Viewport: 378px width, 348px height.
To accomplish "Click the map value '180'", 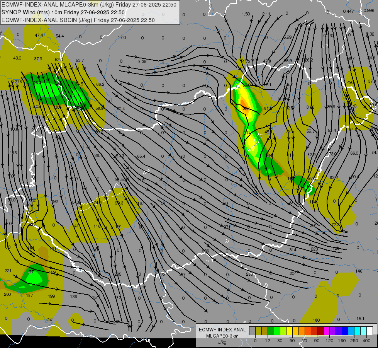I will (x=316, y=320).
